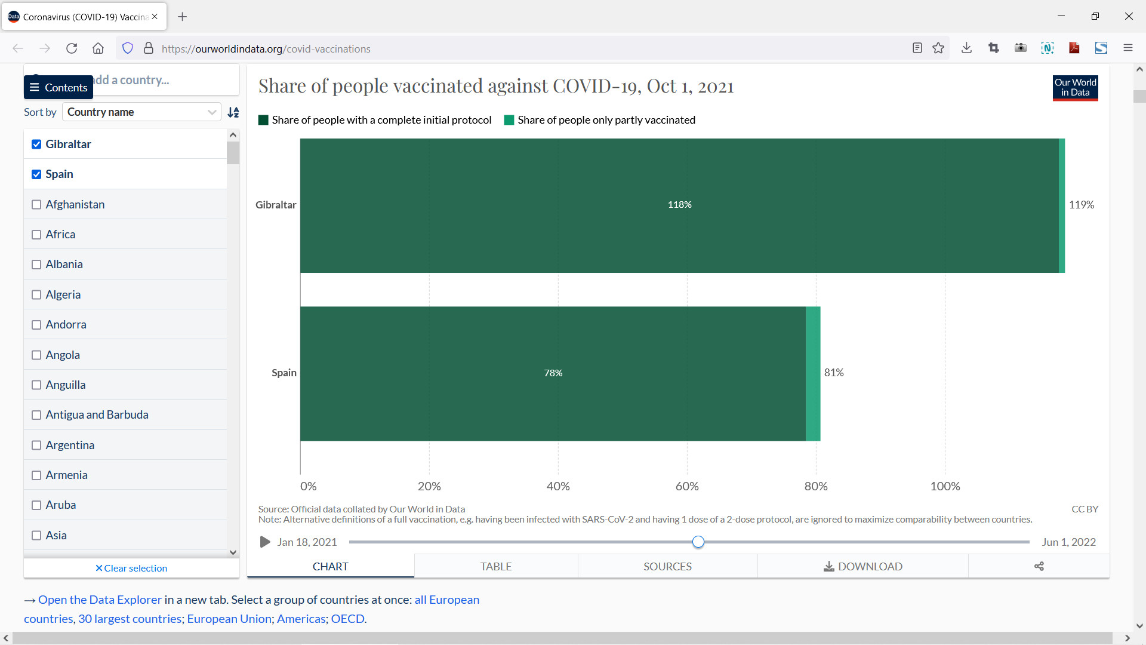This screenshot has width=1146, height=645.
Task: Click the timeline slider handle
Action: pos(698,542)
